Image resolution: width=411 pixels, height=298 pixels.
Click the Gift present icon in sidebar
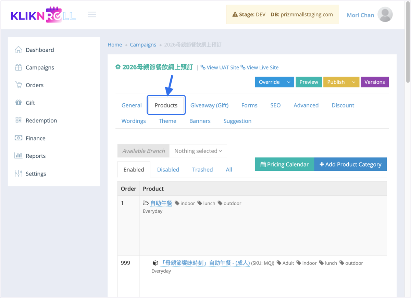point(18,103)
